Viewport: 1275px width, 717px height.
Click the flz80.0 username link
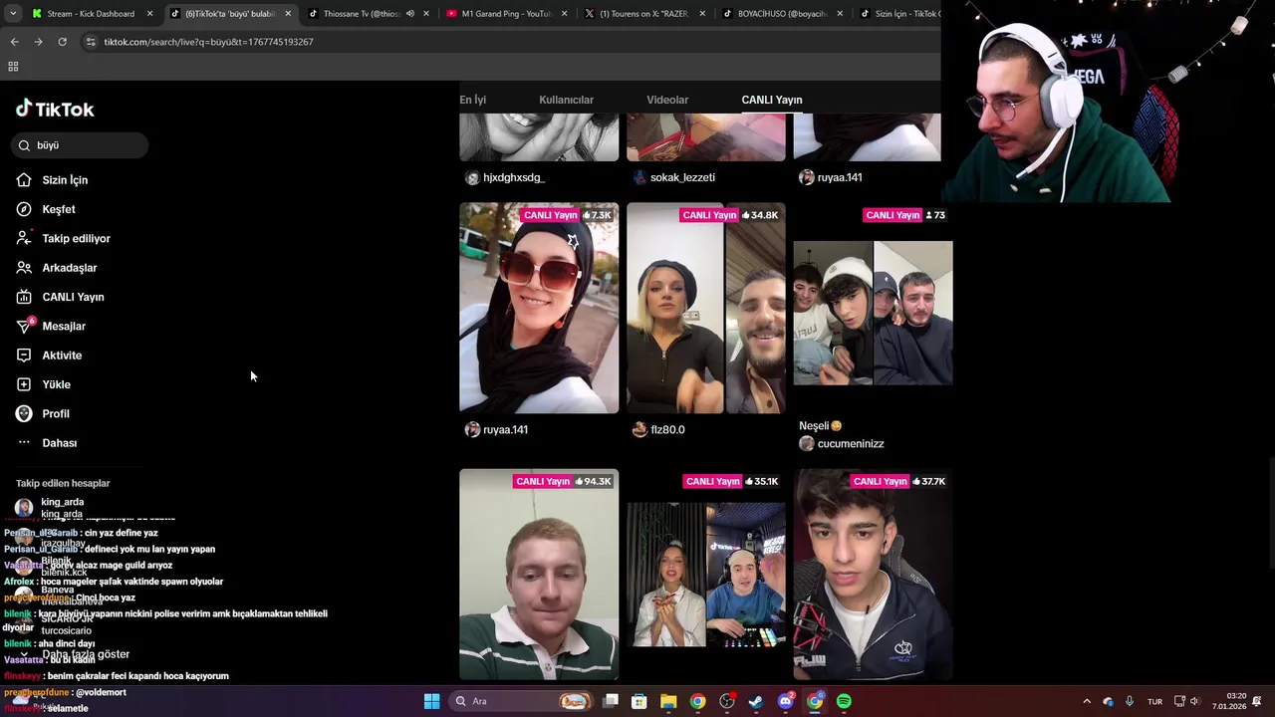(667, 430)
